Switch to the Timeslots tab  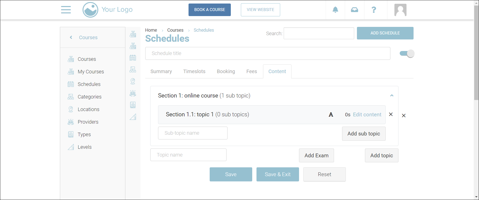[194, 72]
